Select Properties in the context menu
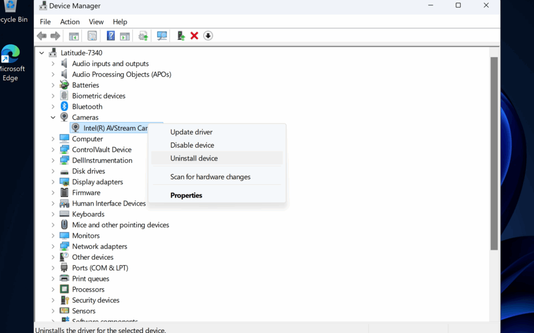The height and width of the screenshot is (333, 534). (186, 196)
